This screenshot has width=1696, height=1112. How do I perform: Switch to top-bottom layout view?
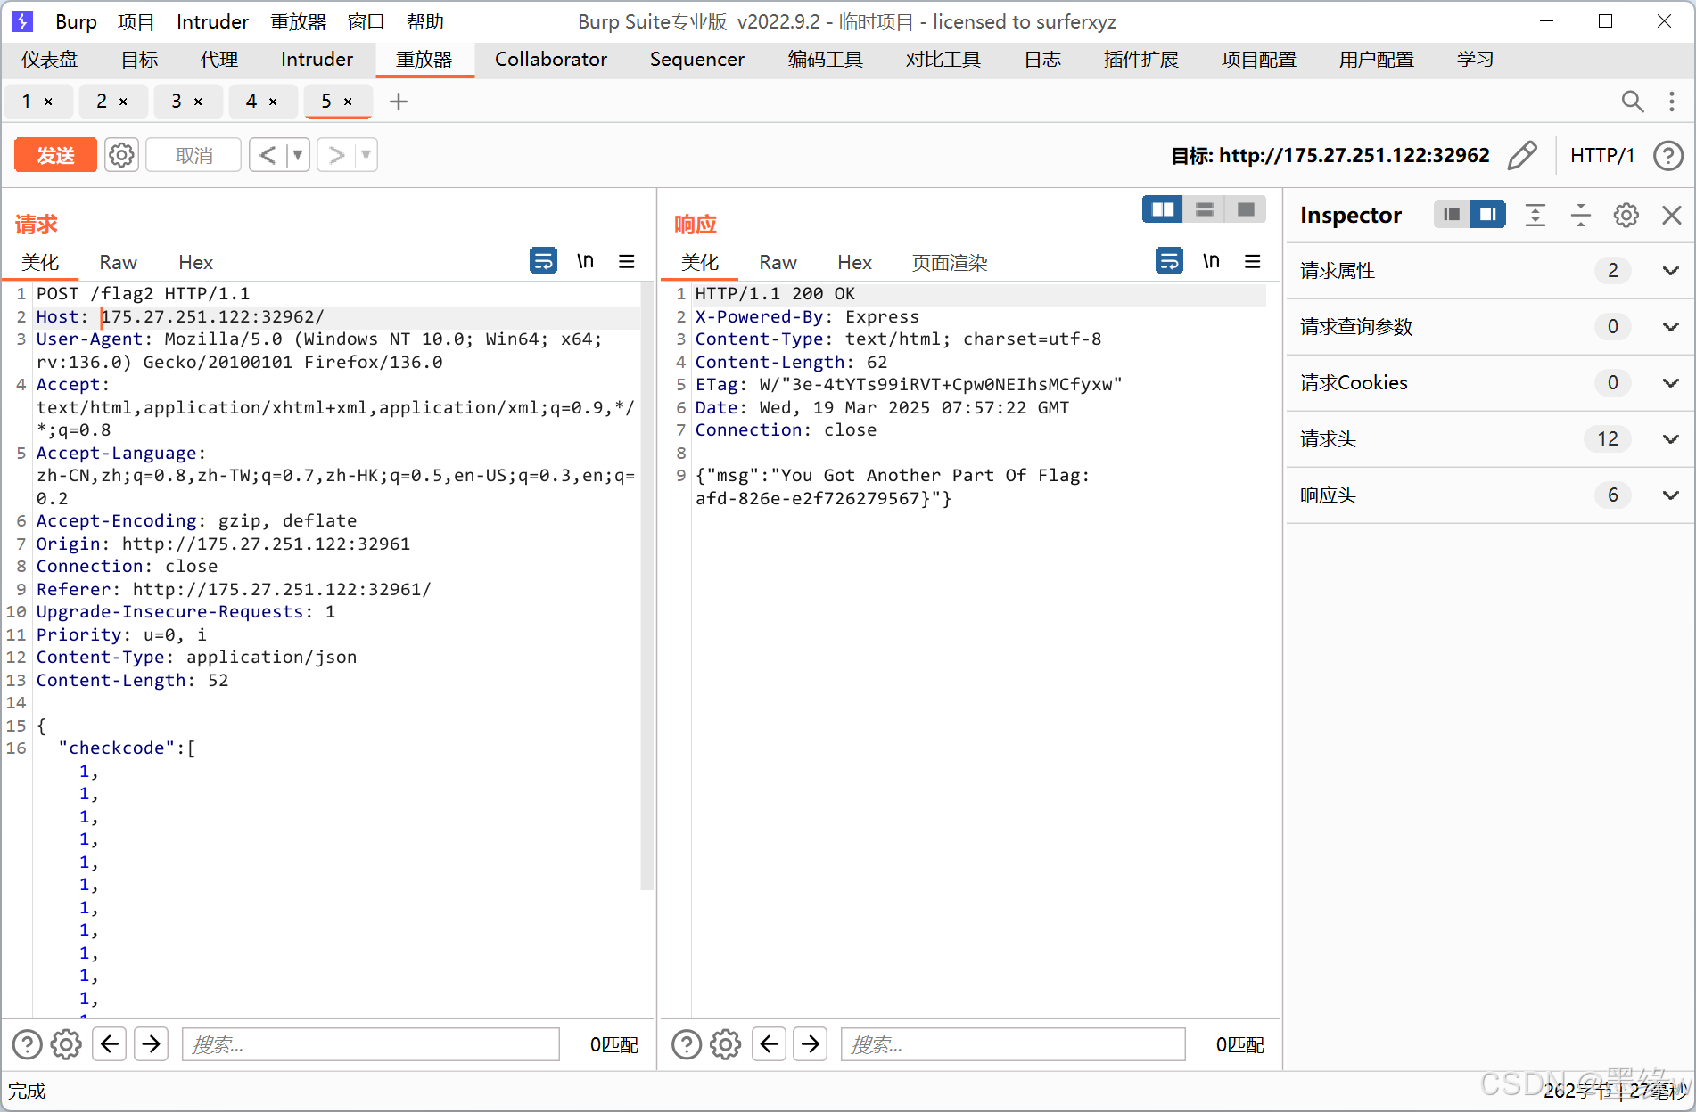[x=1204, y=209]
